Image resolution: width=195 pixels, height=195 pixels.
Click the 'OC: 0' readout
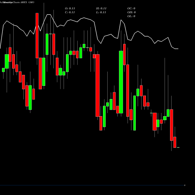tap(131, 9)
